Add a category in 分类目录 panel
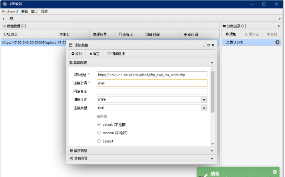 (x=231, y=34)
